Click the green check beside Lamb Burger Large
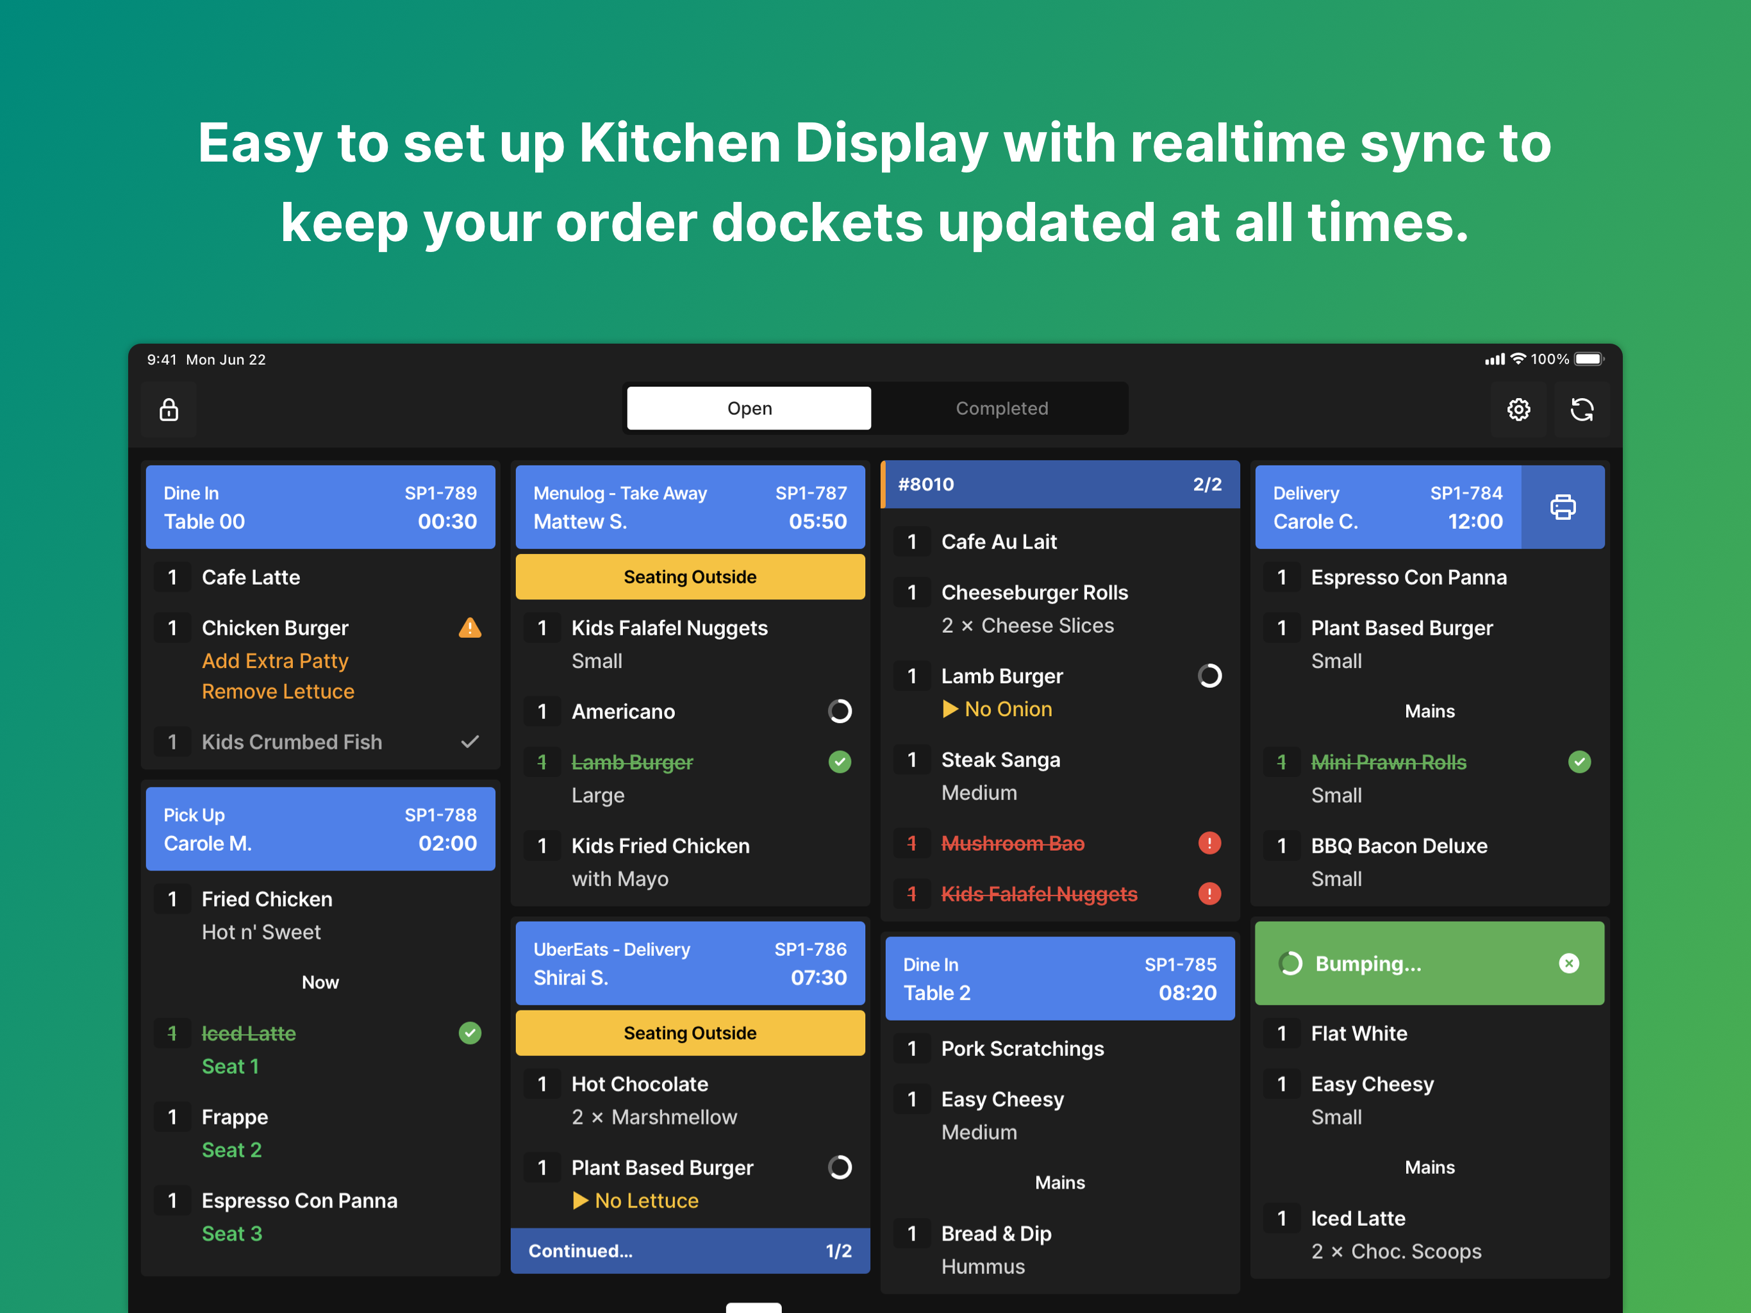This screenshot has height=1313, width=1751. coord(840,762)
